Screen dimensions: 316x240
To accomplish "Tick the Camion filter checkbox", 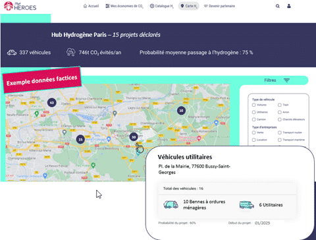I will 253,119.
